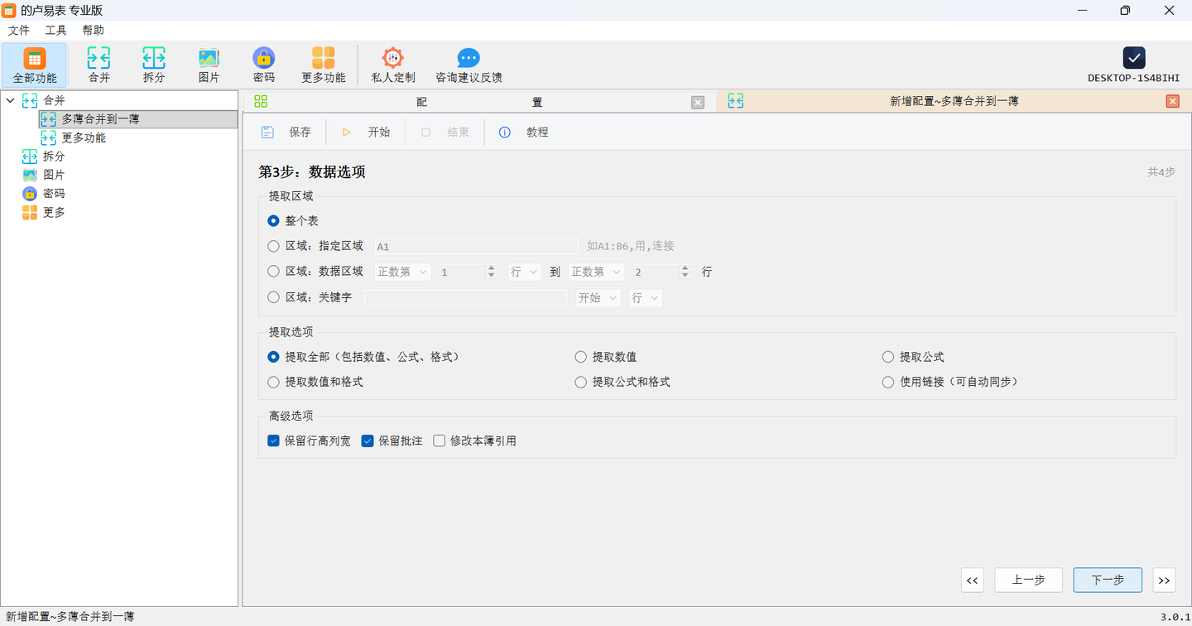This screenshot has width=1192, height=626.
Task: Click the 关键字 text input field
Action: (x=465, y=298)
